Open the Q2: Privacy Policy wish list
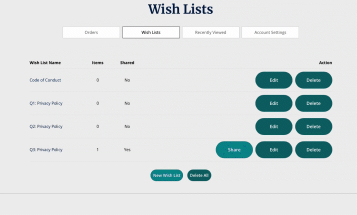The height and width of the screenshot is (215, 357). tap(46, 126)
